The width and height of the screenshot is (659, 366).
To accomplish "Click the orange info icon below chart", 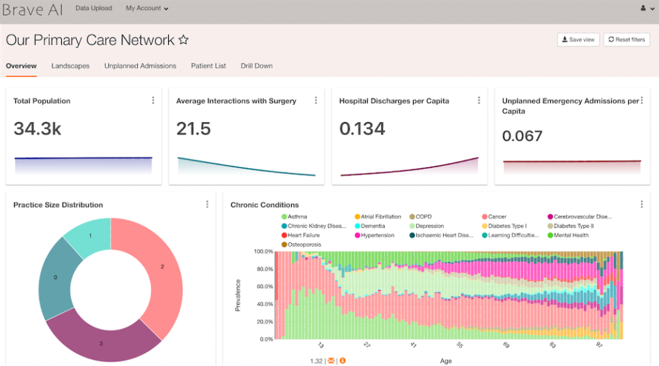I will 342,361.
